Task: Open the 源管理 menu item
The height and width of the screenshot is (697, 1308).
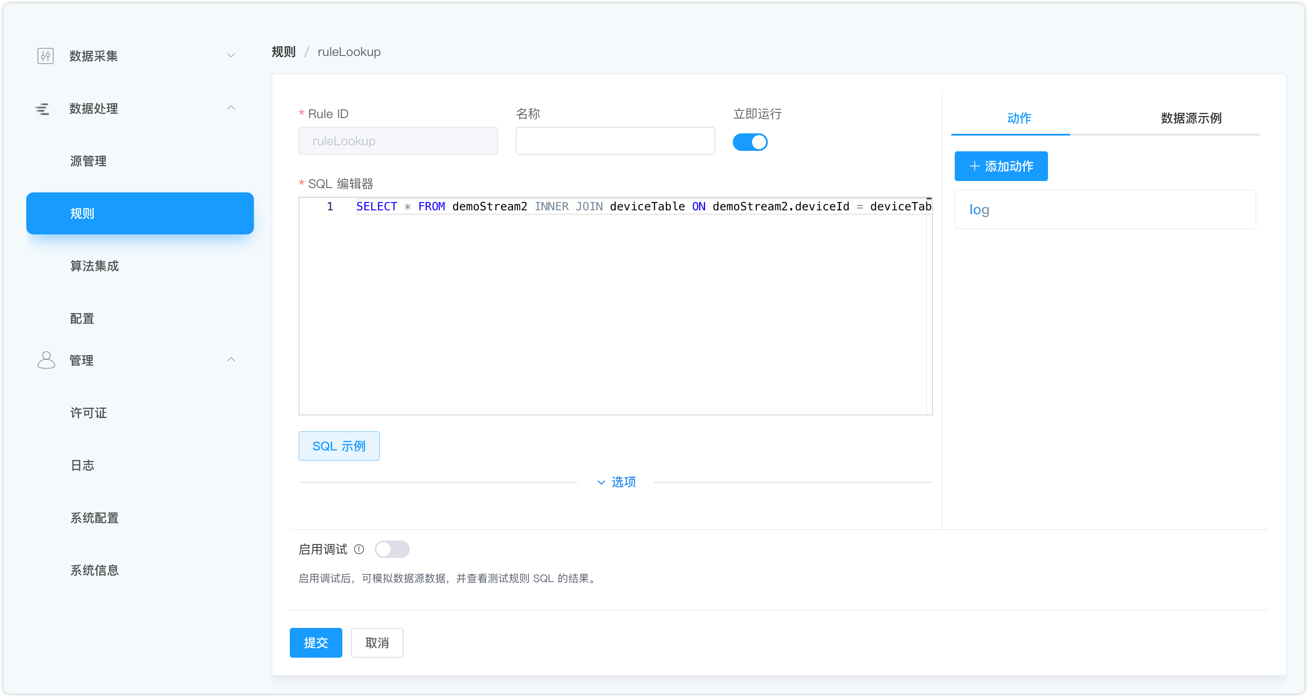Action: point(88,161)
